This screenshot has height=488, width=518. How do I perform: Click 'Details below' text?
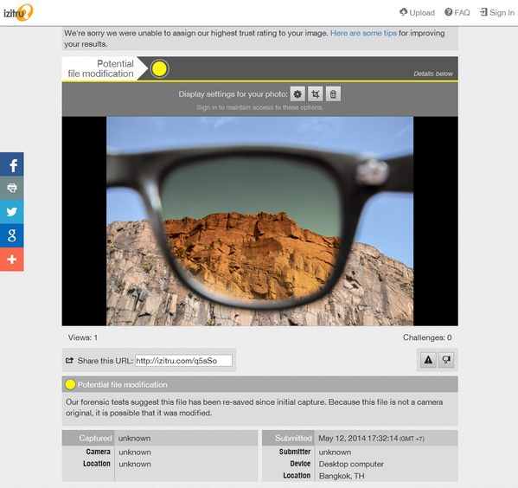pos(433,74)
